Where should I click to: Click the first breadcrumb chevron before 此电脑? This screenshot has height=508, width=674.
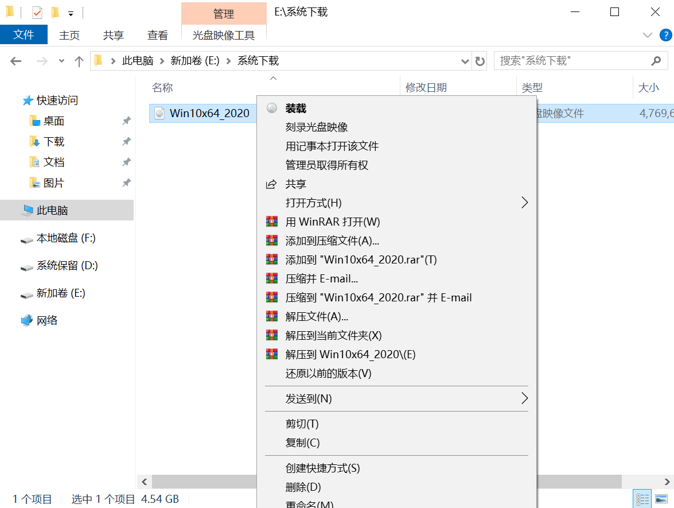pyautogui.click(x=113, y=61)
